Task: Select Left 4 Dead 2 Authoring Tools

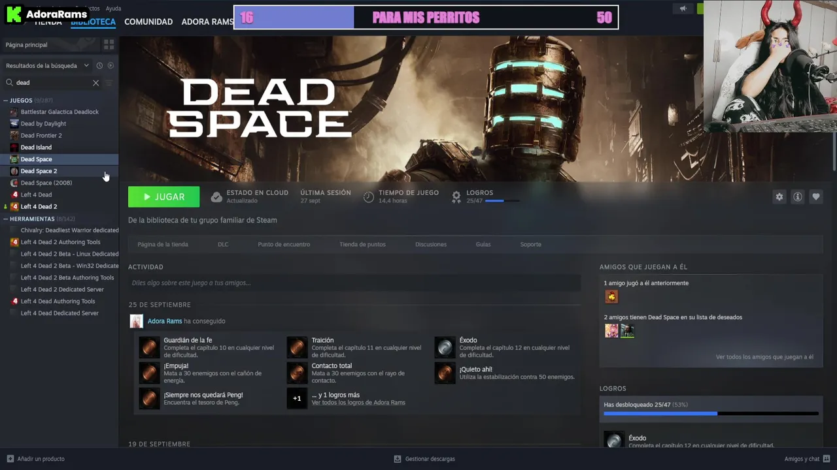Action: tap(60, 242)
